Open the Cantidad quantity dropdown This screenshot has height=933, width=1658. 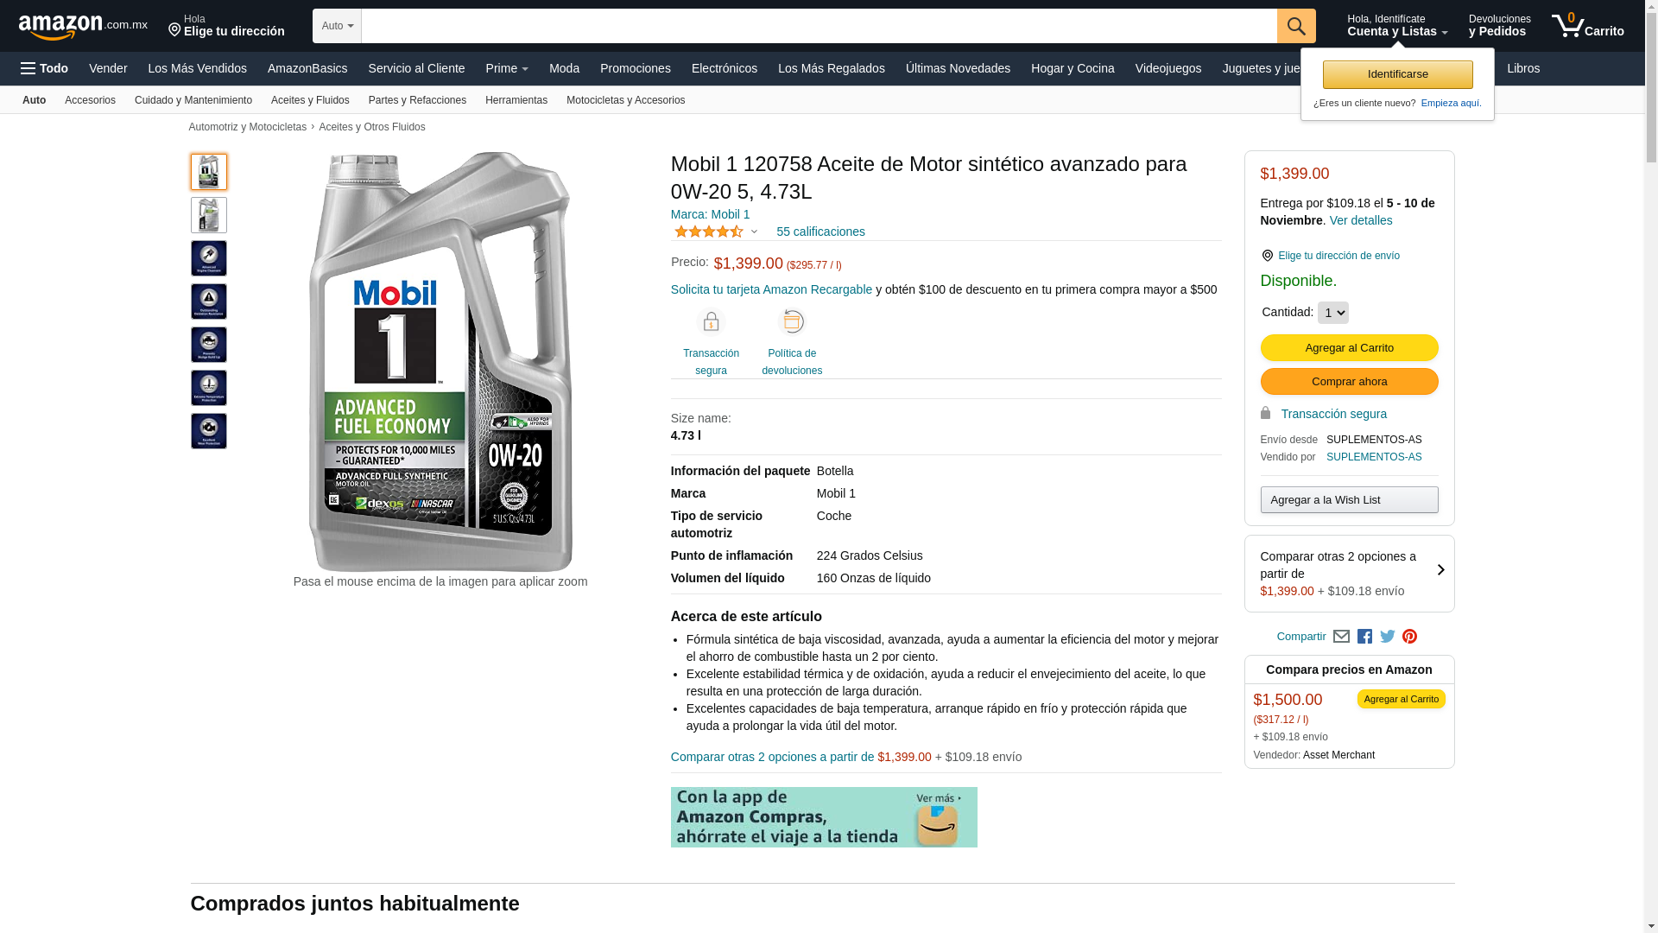tap(1332, 313)
